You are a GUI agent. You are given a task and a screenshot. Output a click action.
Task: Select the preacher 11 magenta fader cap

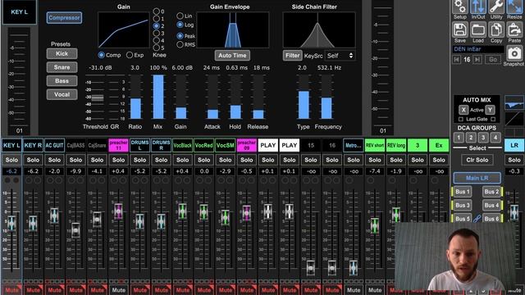[118, 211]
